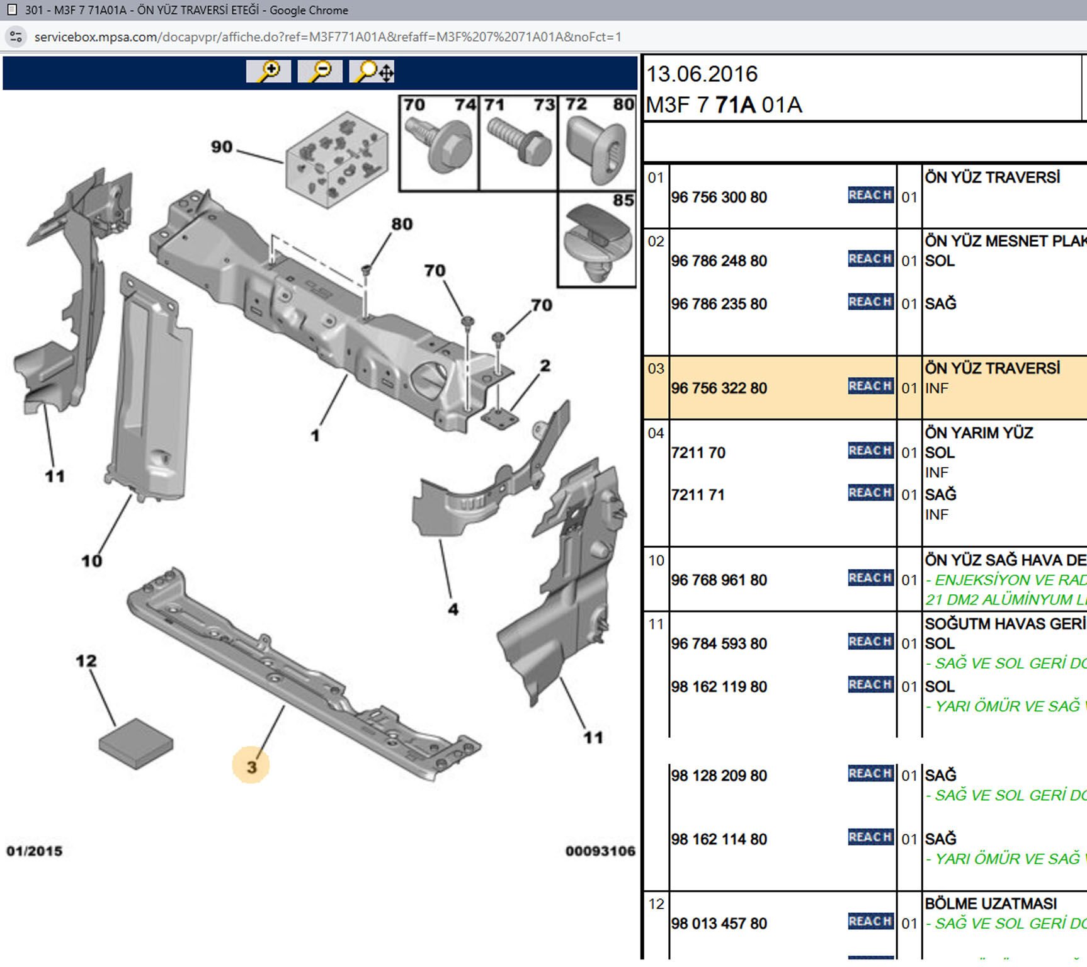Click callout number 12 in the diagram

(86, 661)
